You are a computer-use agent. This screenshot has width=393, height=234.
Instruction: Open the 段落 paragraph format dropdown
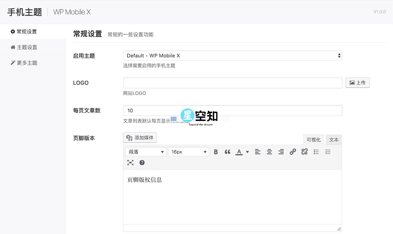146,152
